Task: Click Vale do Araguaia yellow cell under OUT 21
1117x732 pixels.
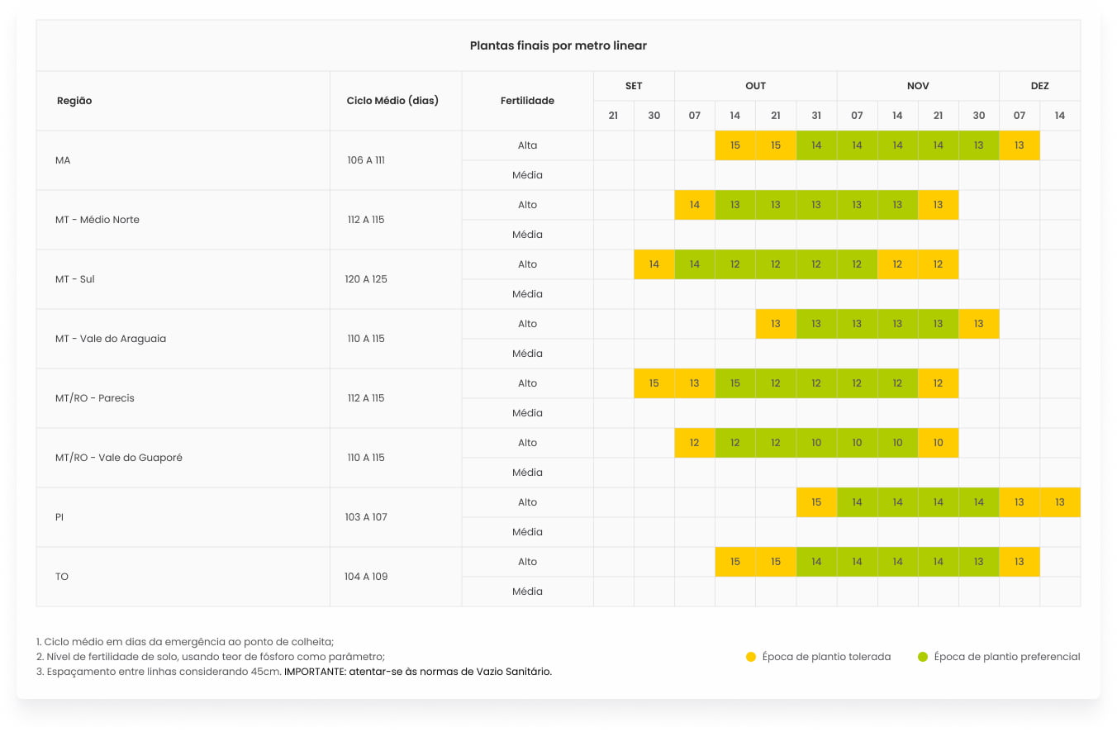Action: tap(775, 324)
